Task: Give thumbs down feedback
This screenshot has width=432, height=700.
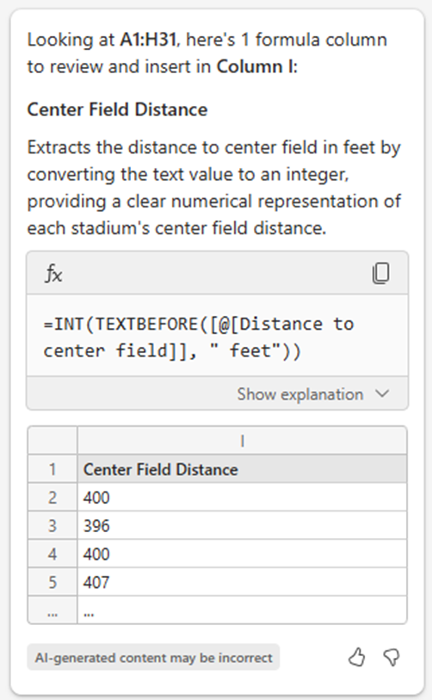Action: click(x=392, y=657)
